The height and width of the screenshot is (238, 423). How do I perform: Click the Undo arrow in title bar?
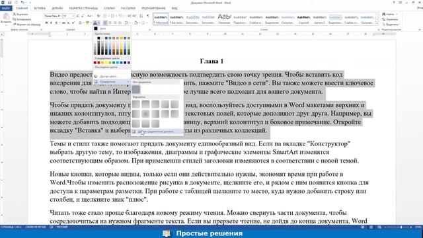(22, 3)
